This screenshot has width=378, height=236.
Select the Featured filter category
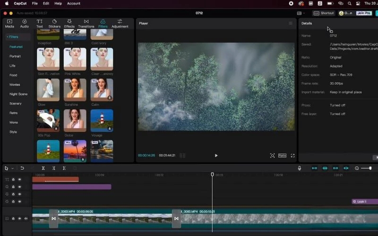pos(16,47)
